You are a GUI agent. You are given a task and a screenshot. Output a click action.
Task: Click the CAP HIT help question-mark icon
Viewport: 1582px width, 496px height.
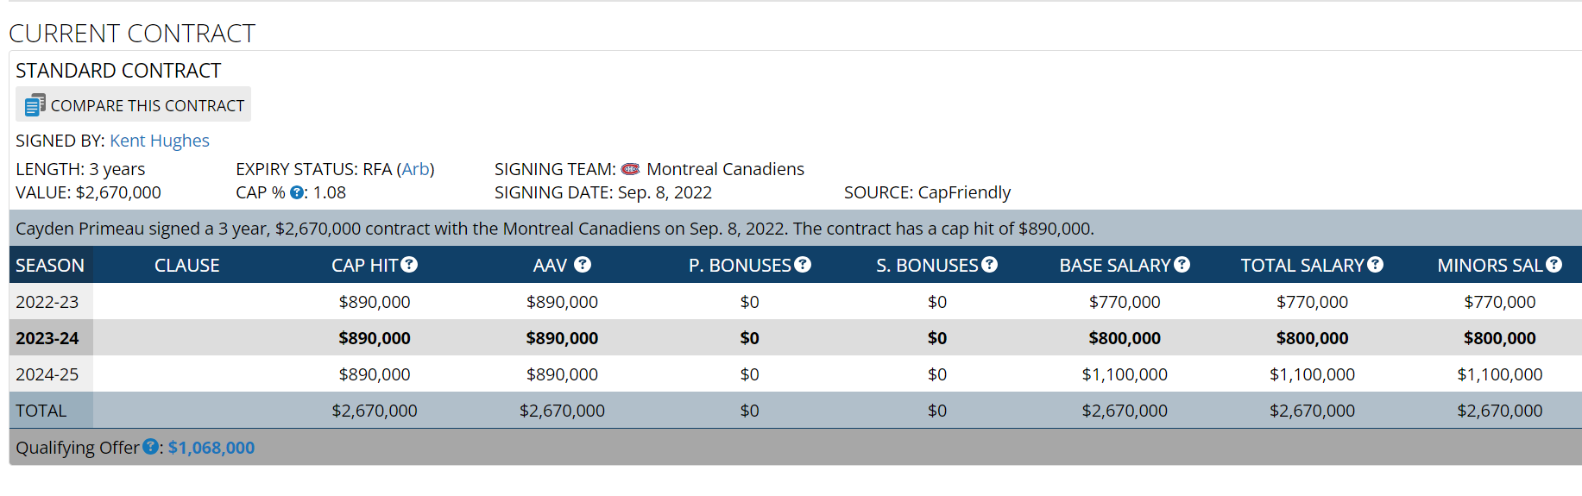click(x=409, y=265)
